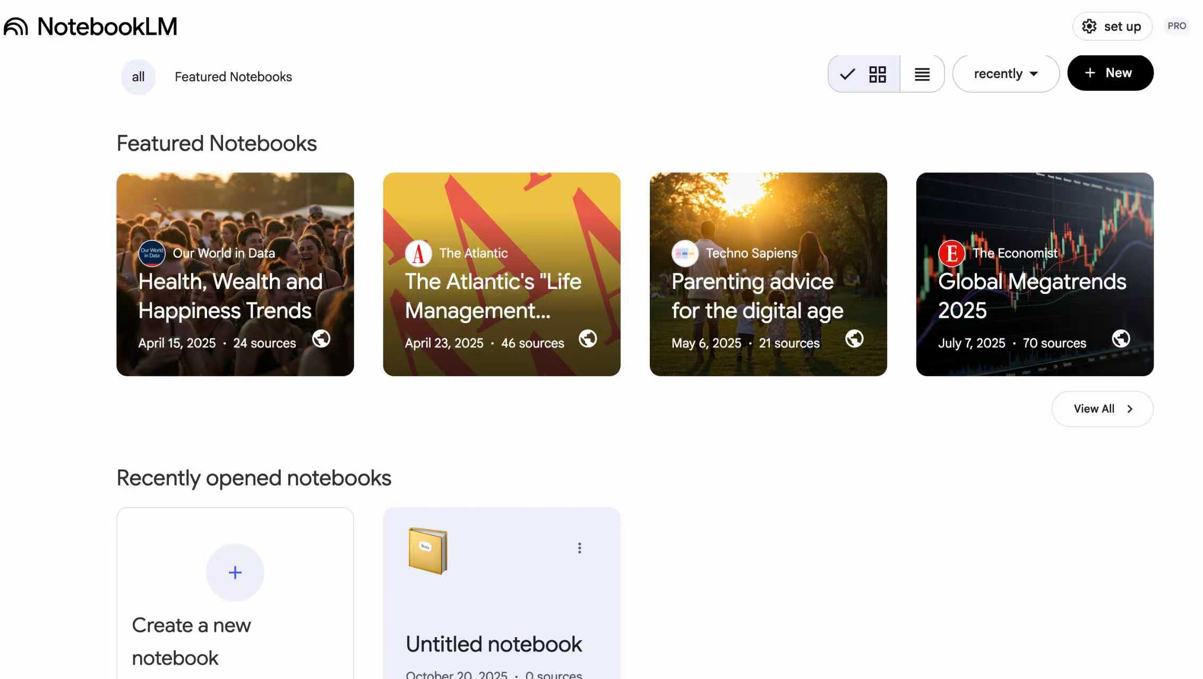Click the Techno Sapiens logo icon
1203x679 pixels.
click(685, 253)
